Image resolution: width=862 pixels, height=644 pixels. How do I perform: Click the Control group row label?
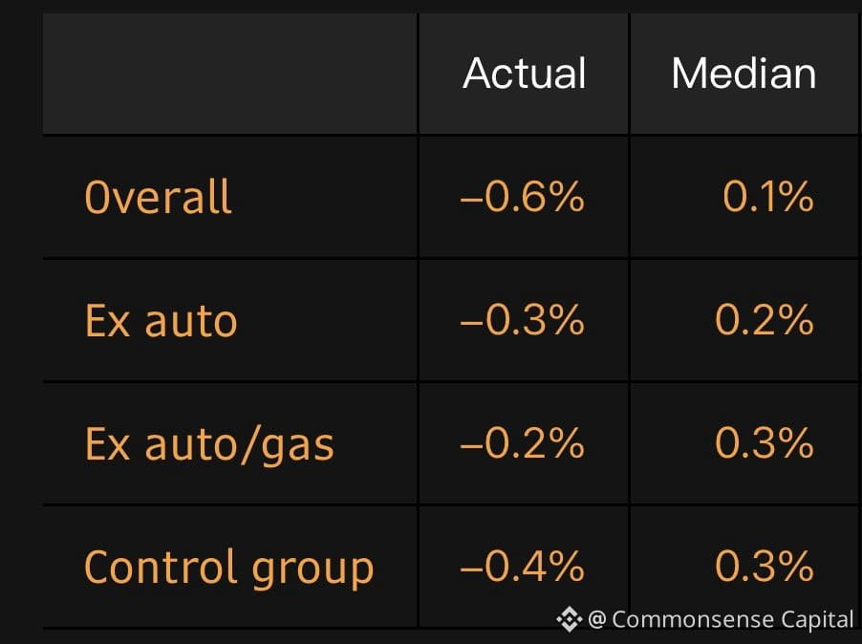(228, 569)
